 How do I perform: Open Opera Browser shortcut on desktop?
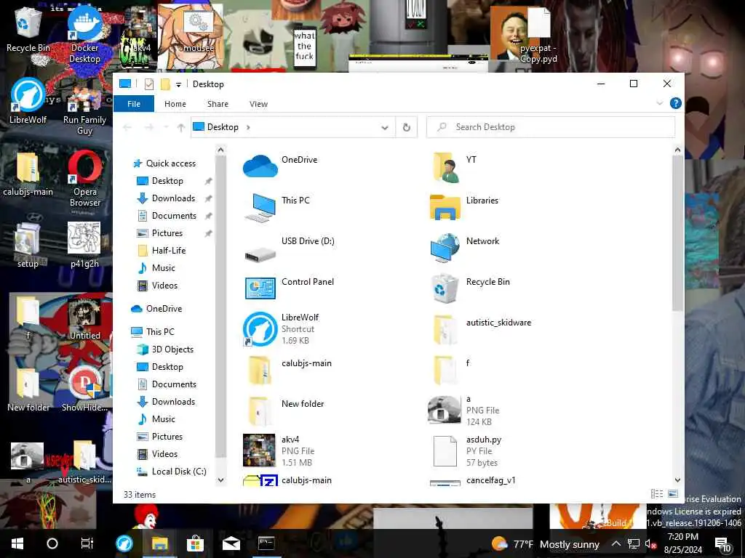click(84, 179)
